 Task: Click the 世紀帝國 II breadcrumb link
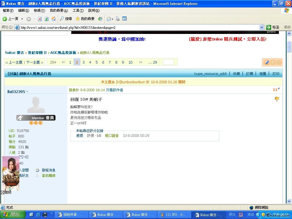click(37, 53)
